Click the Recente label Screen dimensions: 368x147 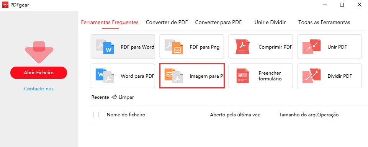click(100, 97)
